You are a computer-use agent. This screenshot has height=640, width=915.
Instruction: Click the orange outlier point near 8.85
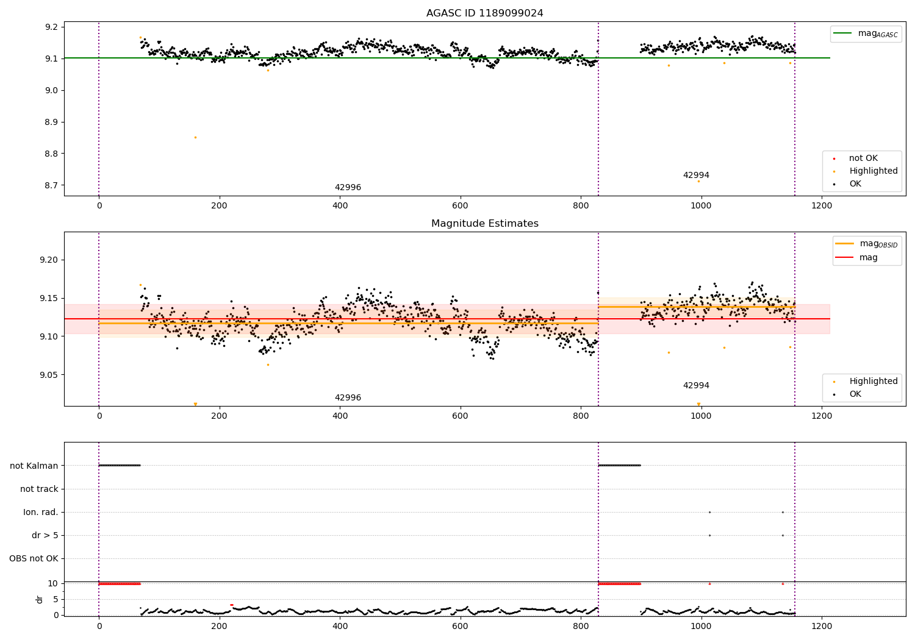[x=195, y=137]
